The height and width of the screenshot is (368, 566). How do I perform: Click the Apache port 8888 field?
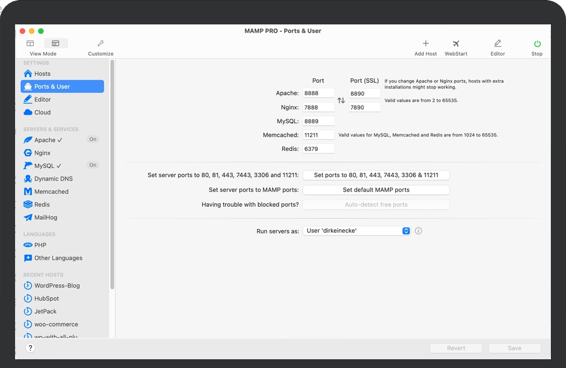[x=318, y=93]
